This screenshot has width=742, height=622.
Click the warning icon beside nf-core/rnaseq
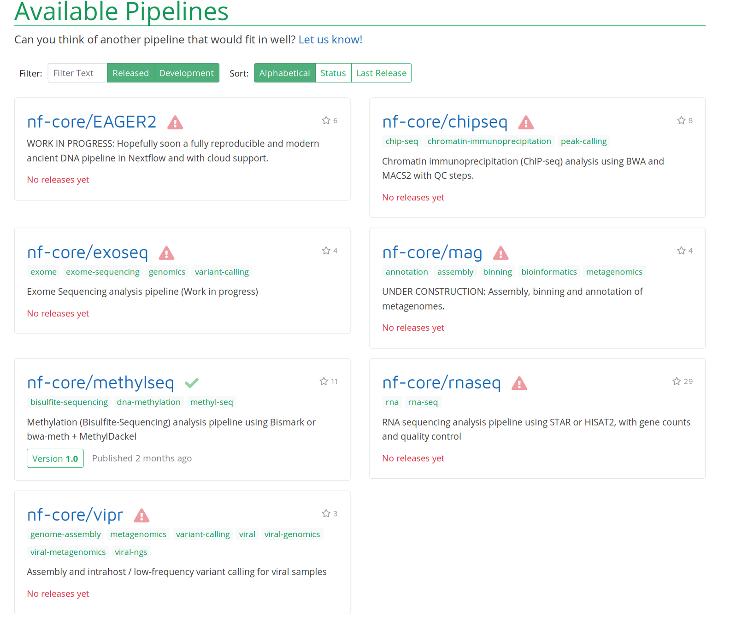click(519, 383)
